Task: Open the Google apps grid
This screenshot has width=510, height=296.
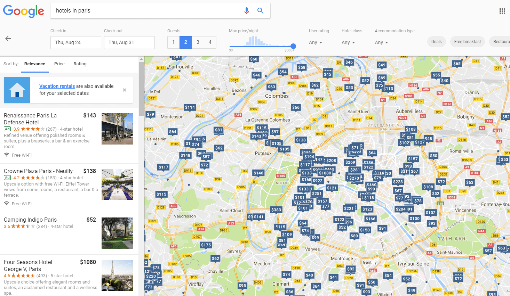Action: pyautogui.click(x=502, y=11)
